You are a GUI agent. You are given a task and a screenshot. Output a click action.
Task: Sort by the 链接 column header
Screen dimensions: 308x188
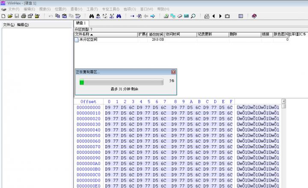point(267,34)
